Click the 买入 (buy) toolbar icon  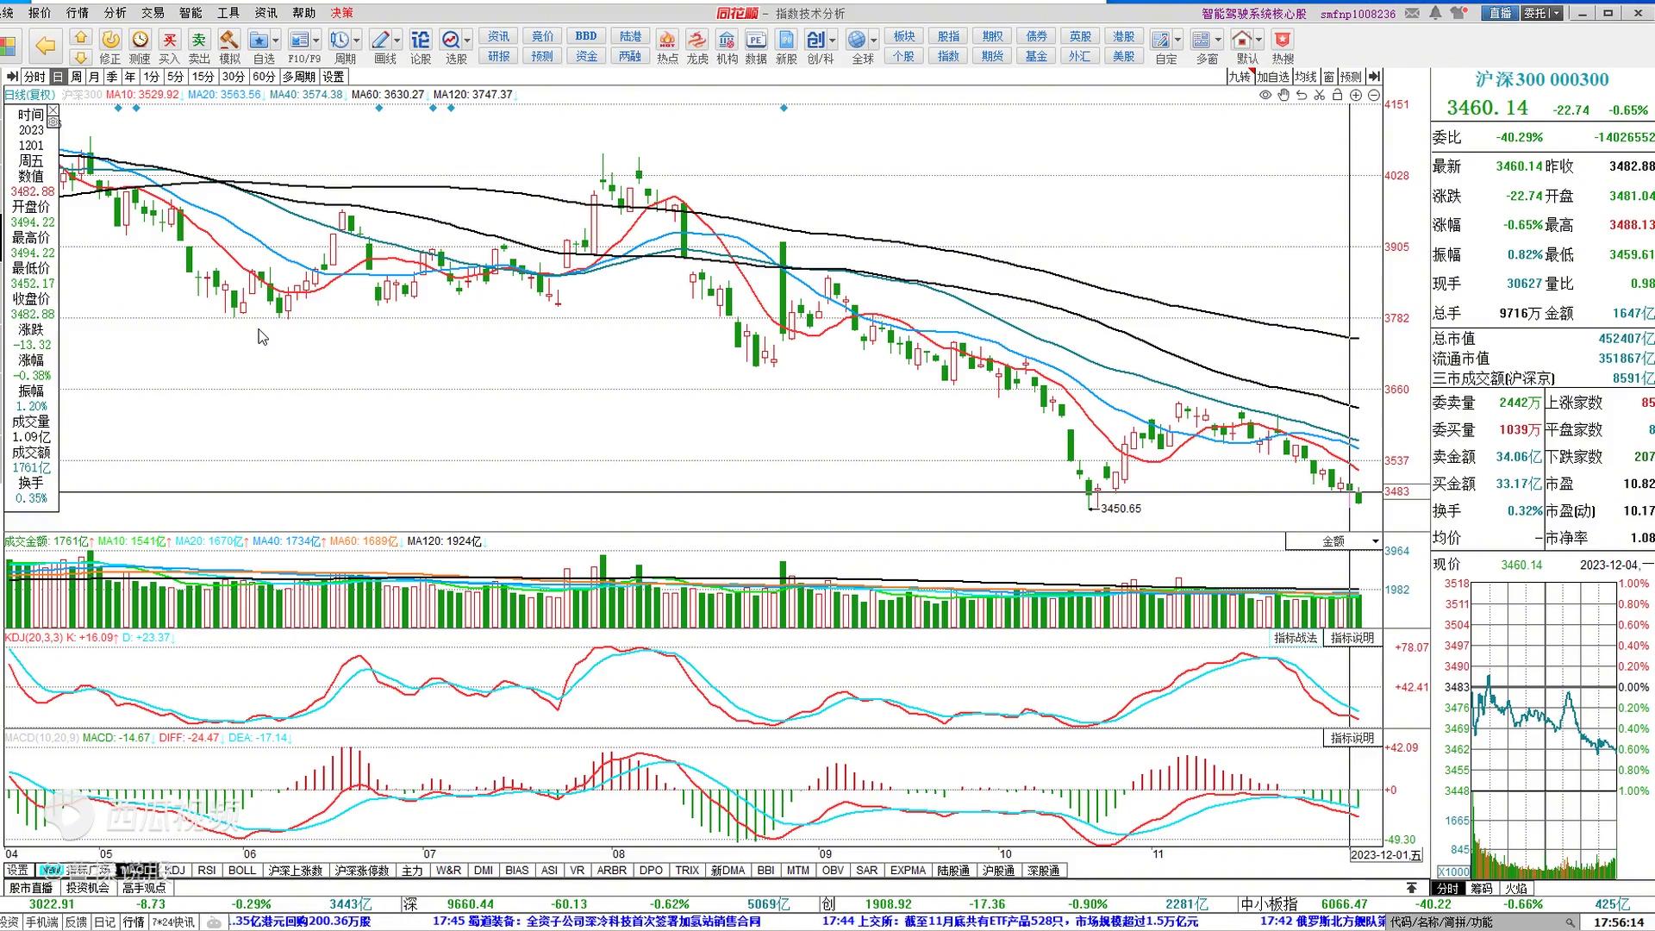tap(170, 41)
